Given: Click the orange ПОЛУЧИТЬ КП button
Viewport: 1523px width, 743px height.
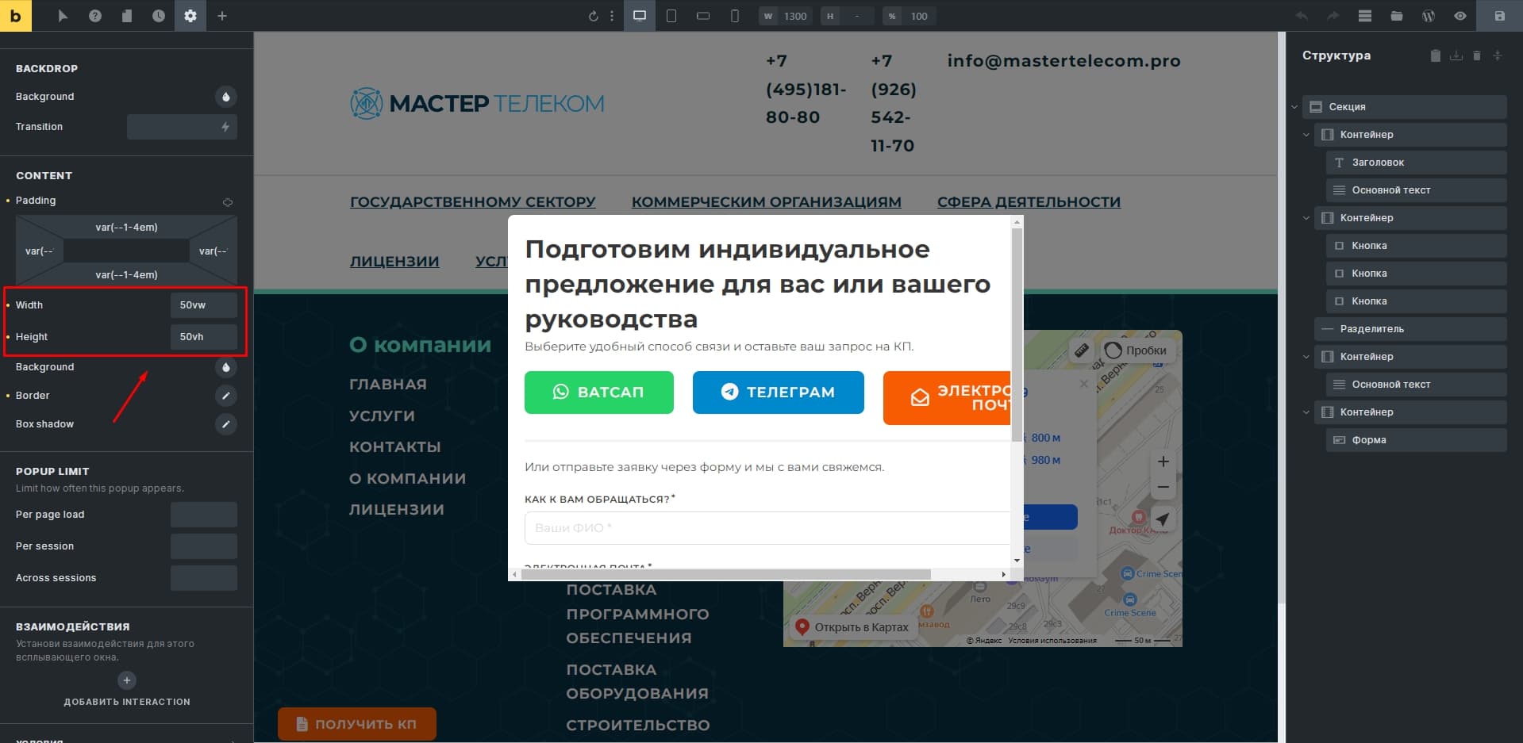Looking at the screenshot, I should [357, 724].
